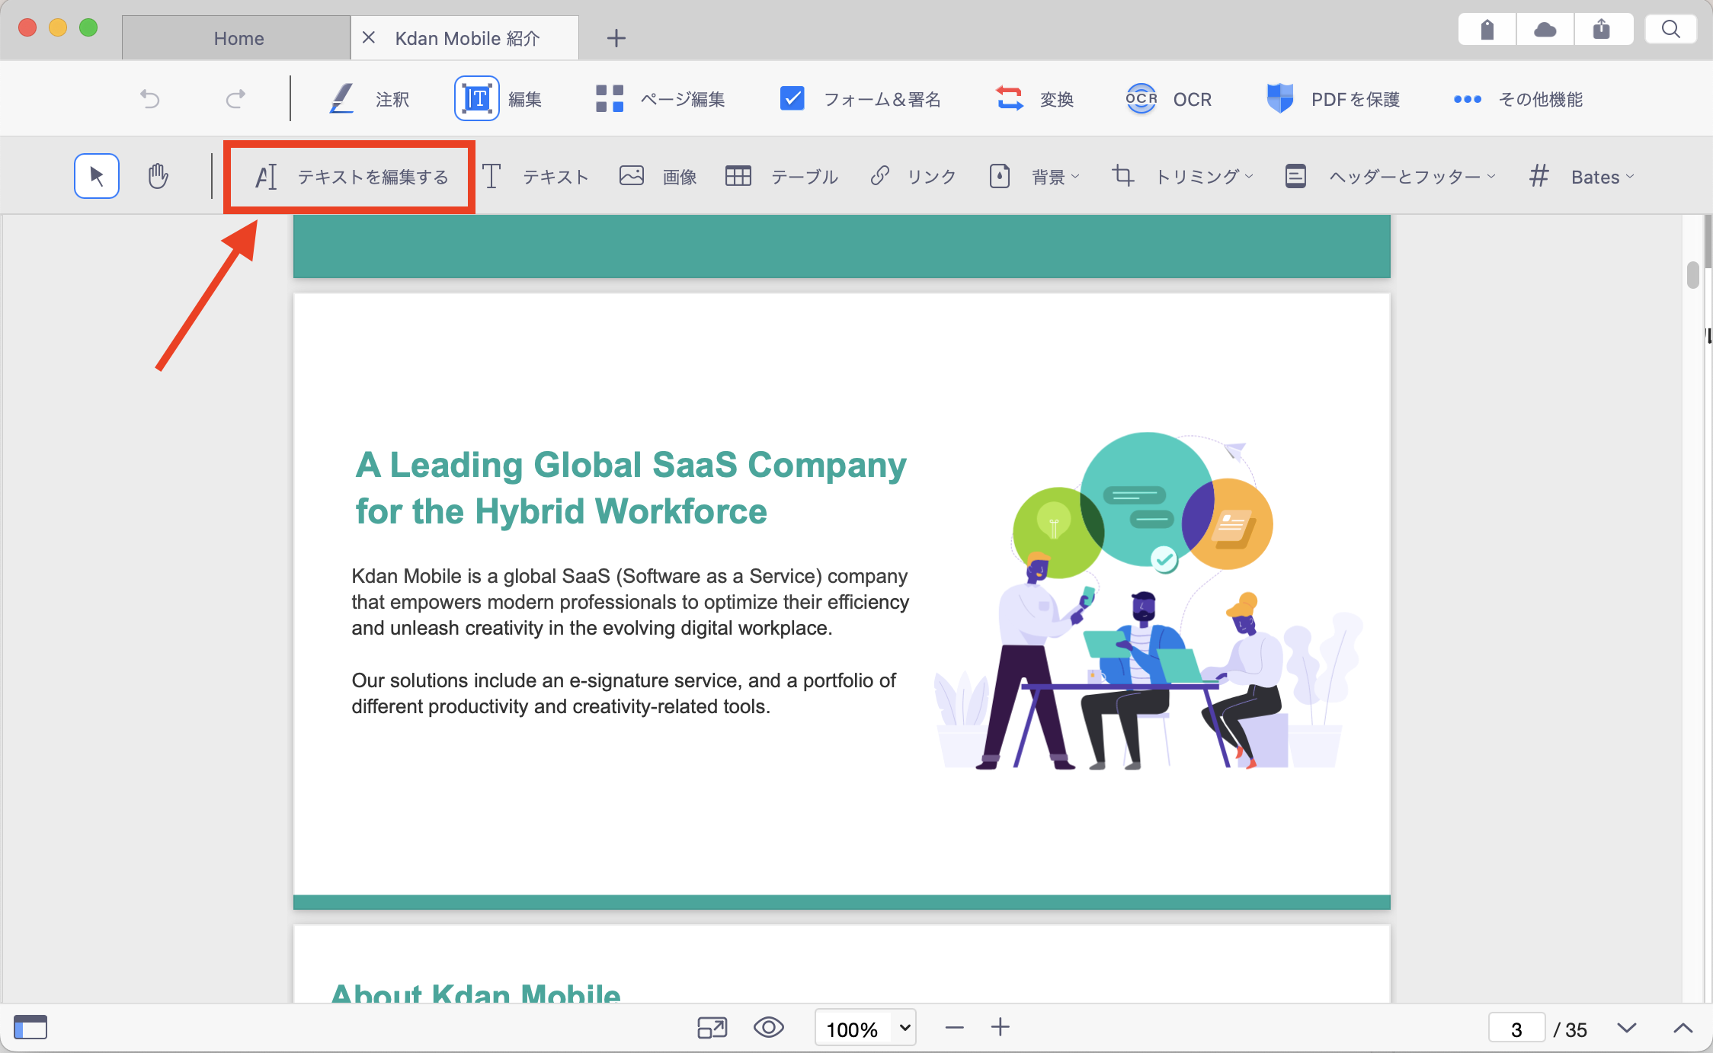Select the arrow pointer tool
Screen dimensions: 1713x1053
97,176
